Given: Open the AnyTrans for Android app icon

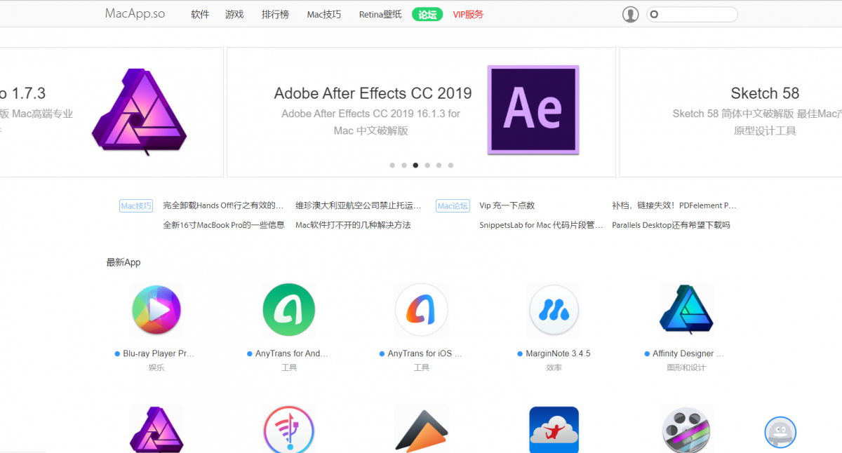Looking at the screenshot, I should click(x=288, y=311).
